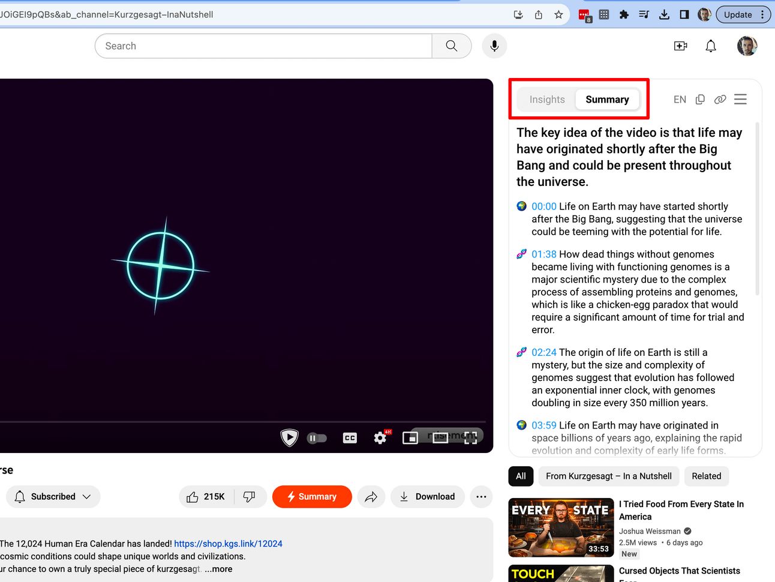Copy the summary link
775x582 pixels.
[x=720, y=100]
